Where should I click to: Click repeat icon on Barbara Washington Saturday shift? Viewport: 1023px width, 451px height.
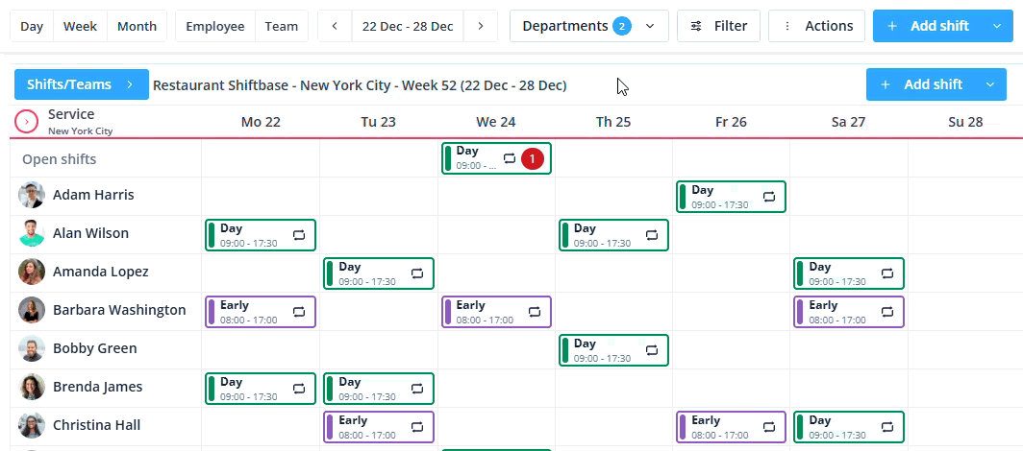pyautogui.click(x=887, y=312)
